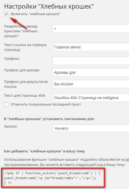Click the 'Записи:' label
129x189 pixels.
(11, 127)
